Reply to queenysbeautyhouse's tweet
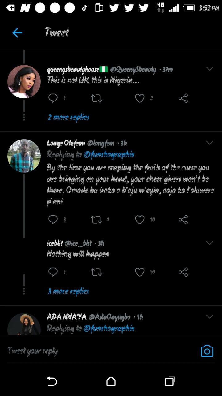Image resolution: width=222 pixels, height=396 pixels. click(x=53, y=98)
